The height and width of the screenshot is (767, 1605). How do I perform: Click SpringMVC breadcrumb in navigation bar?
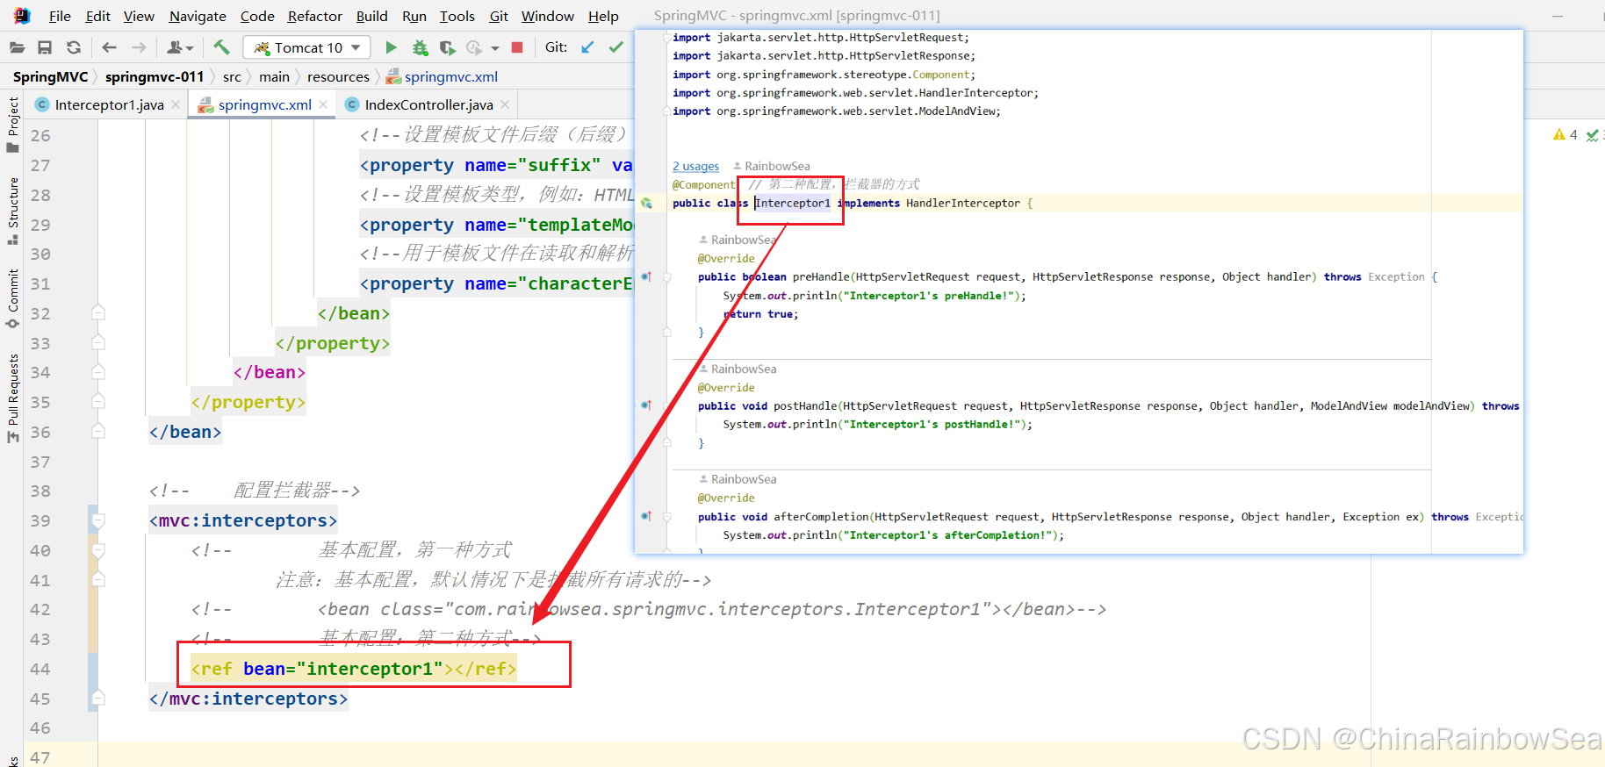point(50,76)
